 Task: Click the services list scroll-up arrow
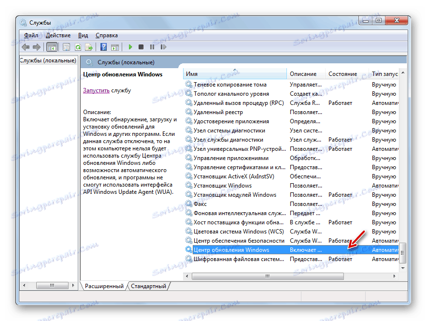tap(403, 73)
